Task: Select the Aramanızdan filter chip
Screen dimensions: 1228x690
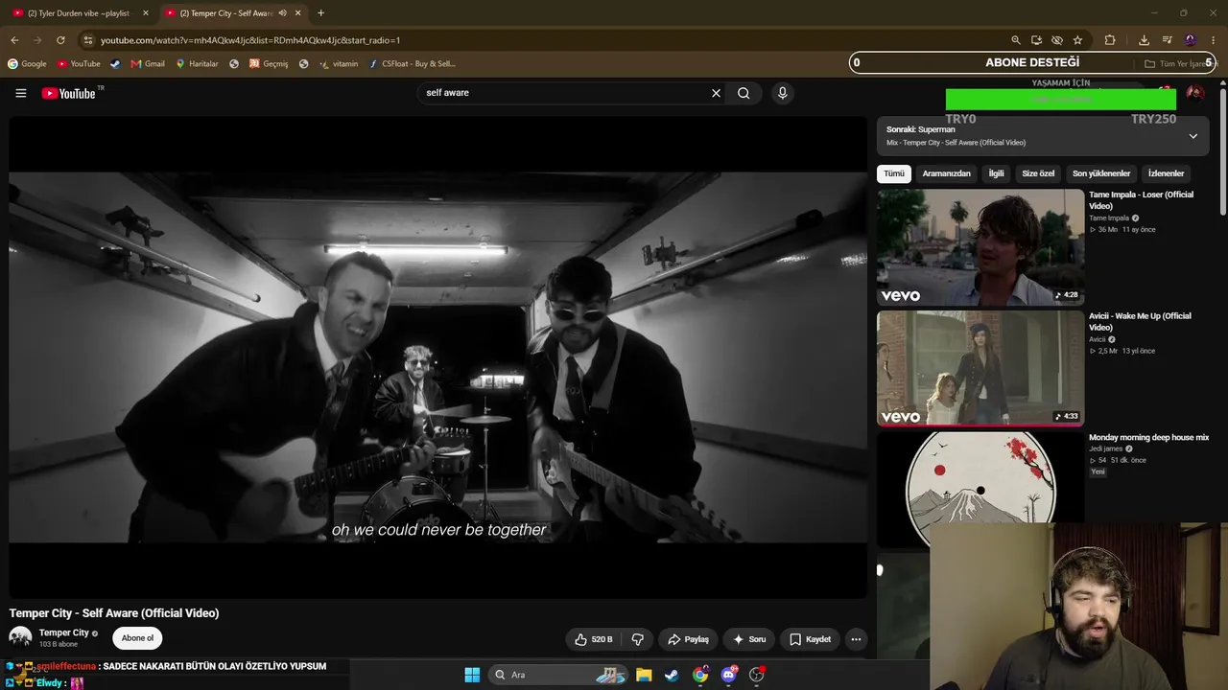Action: [x=946, y=173]
